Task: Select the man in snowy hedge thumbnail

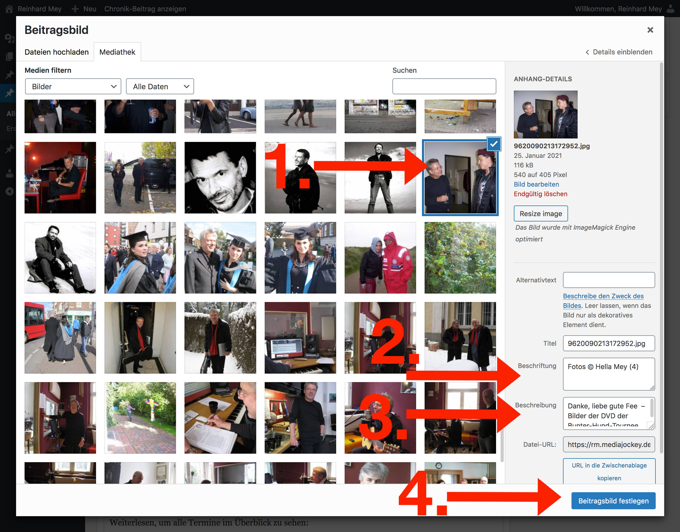Action: pos(220,338)
